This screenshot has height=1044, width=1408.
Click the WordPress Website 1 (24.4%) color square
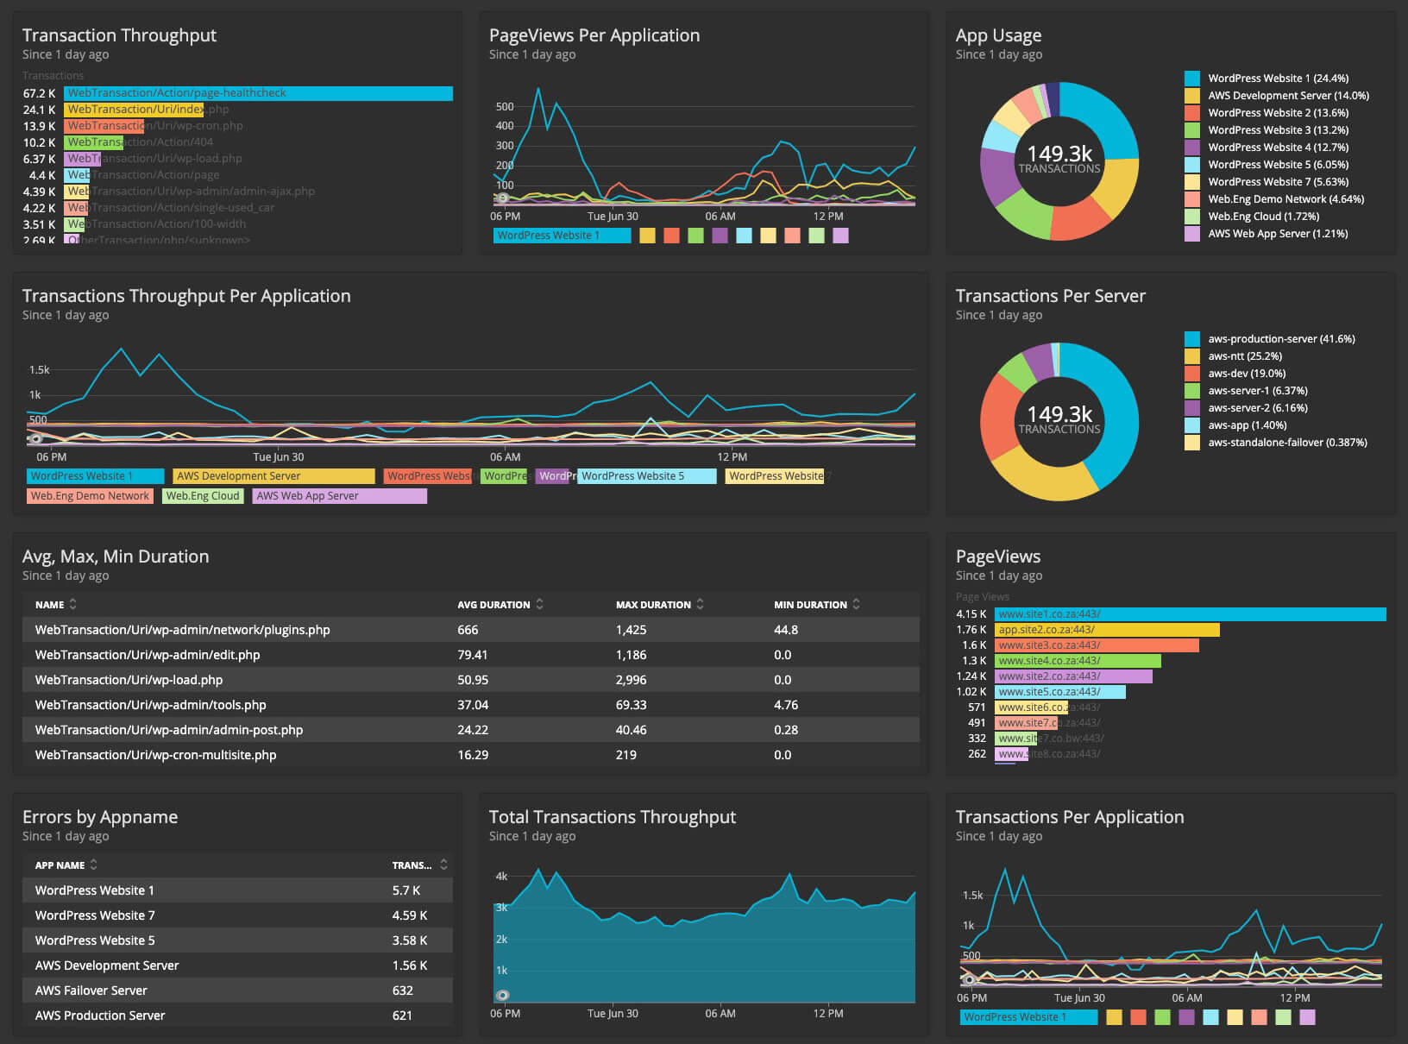coord(1192,79)
